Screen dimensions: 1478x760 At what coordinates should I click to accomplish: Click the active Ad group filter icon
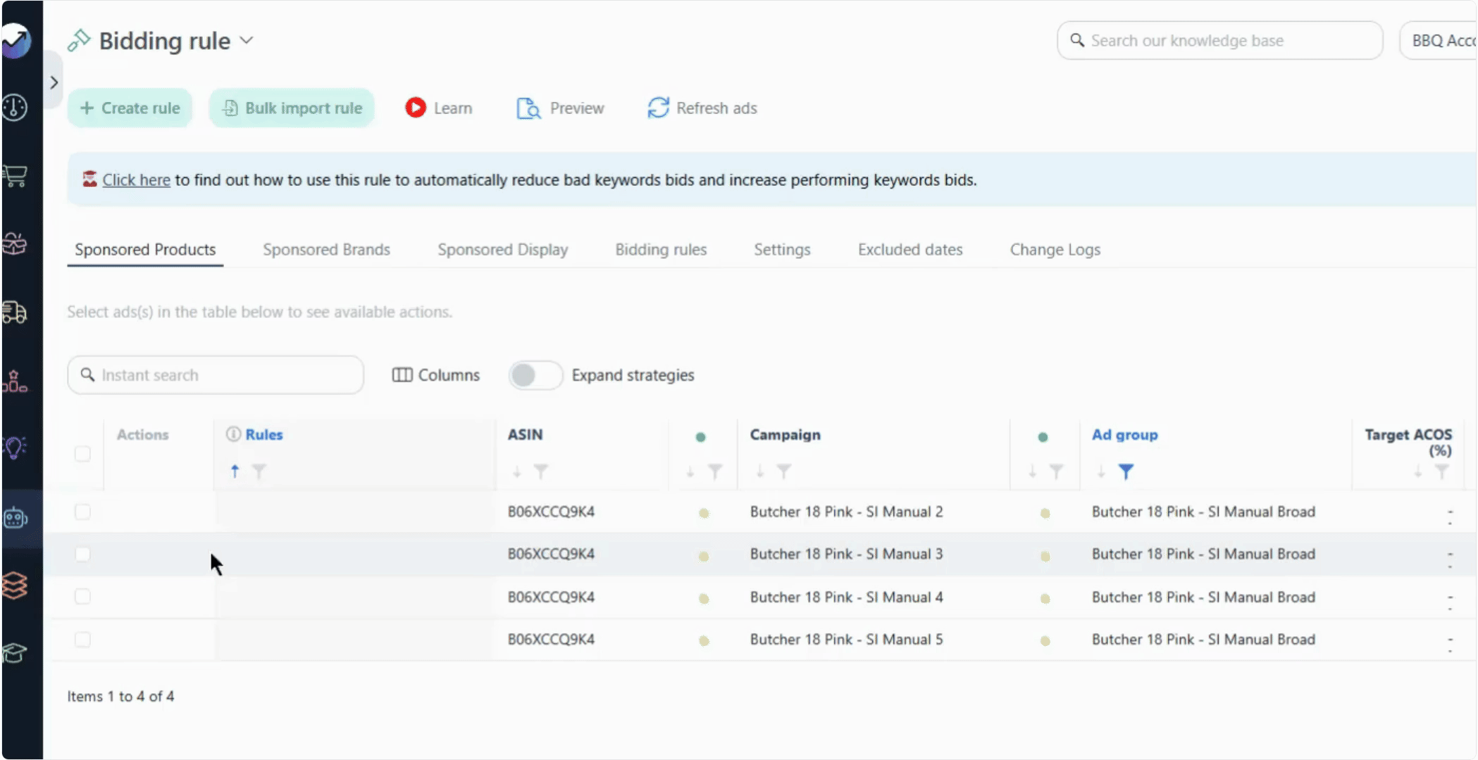(x=1126, y=471)
